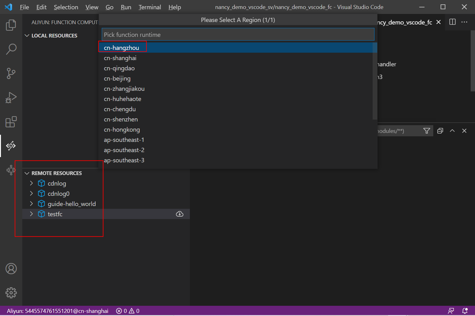The height and width of the screenshot is (316, 475).
Task: Expand the cdnlog0 service node
Action: click(31, 194)
